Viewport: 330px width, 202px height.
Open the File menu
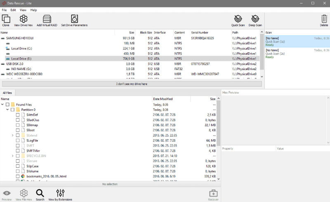[4, 10]
